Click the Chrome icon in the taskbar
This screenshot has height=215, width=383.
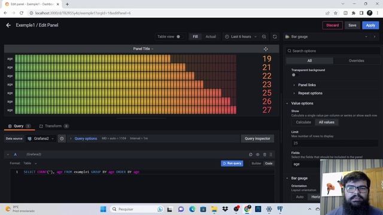(x=247, y=209)
